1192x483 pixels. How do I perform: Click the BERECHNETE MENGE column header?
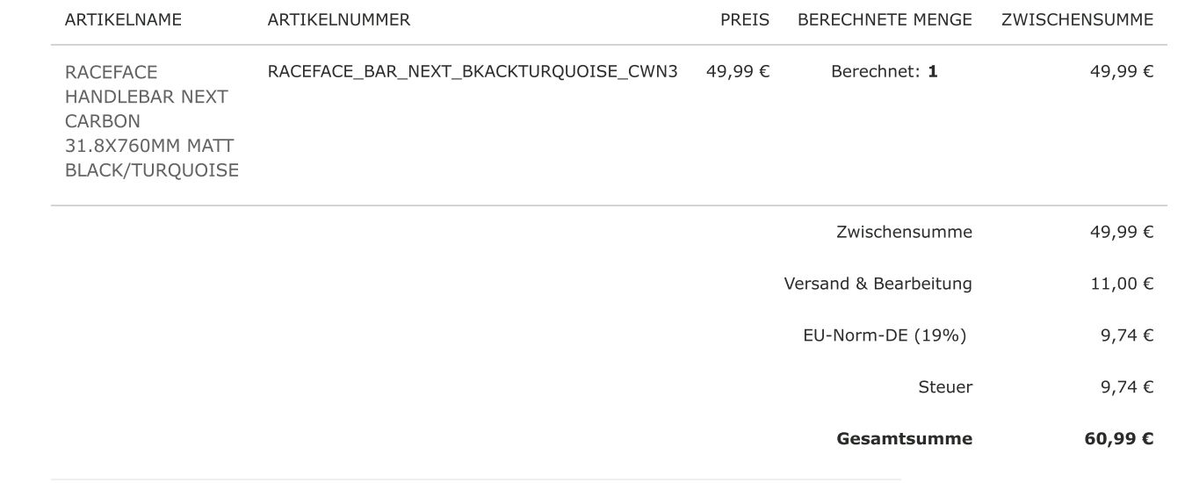click(885, 19)
